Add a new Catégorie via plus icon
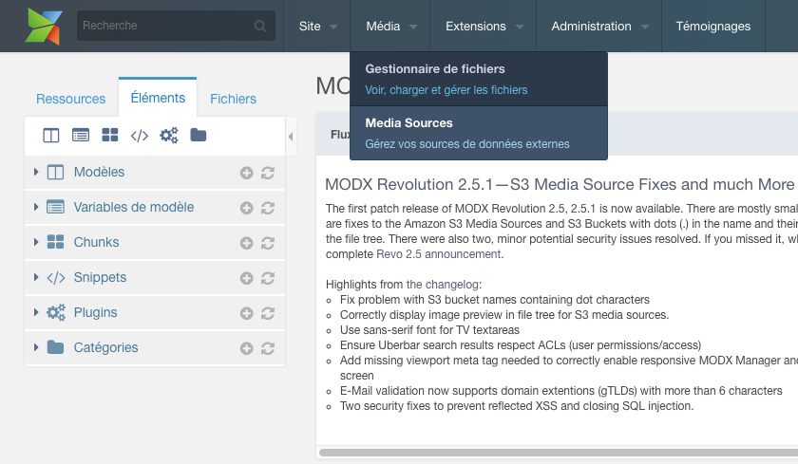The height and width of the screenshot is (464, 798). [246, 348]
